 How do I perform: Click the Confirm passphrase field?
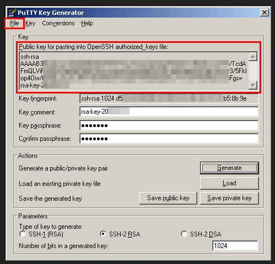(x=169, y=139)
